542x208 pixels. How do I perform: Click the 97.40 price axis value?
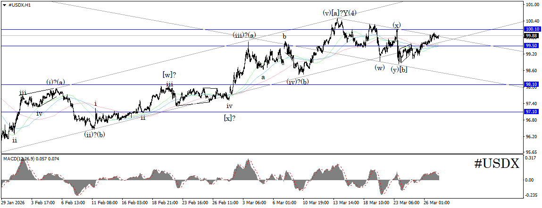coord(531,104)
